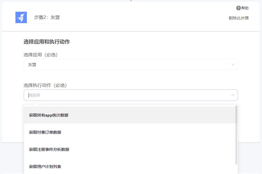Choose 获取用户计划列表 from the list
262x174 pixels.
coord(130,167)
